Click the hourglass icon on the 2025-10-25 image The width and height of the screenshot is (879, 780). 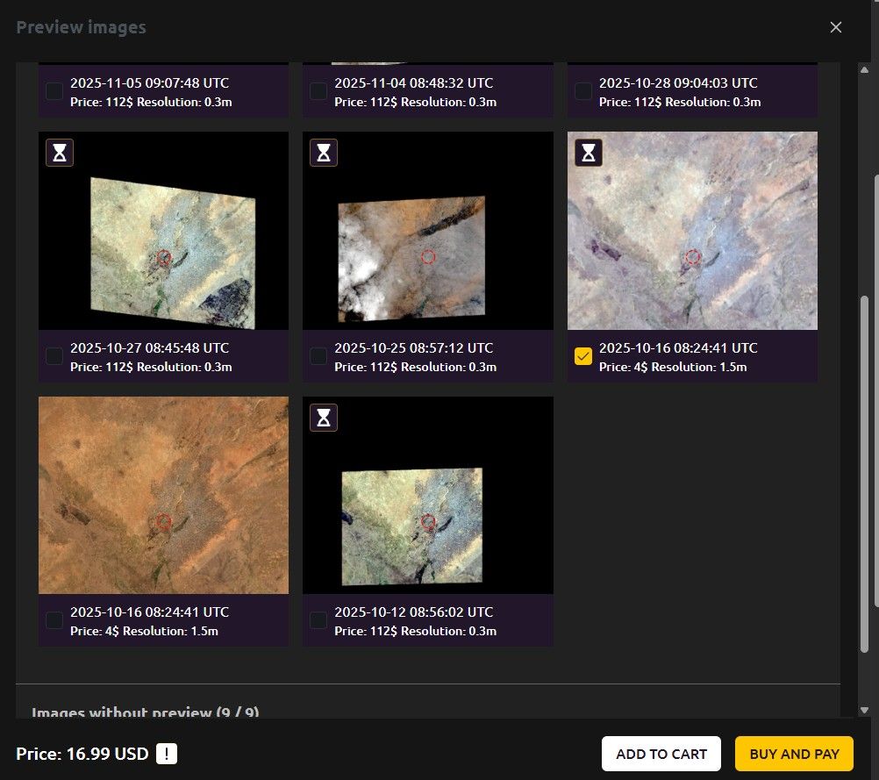(323, 152)
